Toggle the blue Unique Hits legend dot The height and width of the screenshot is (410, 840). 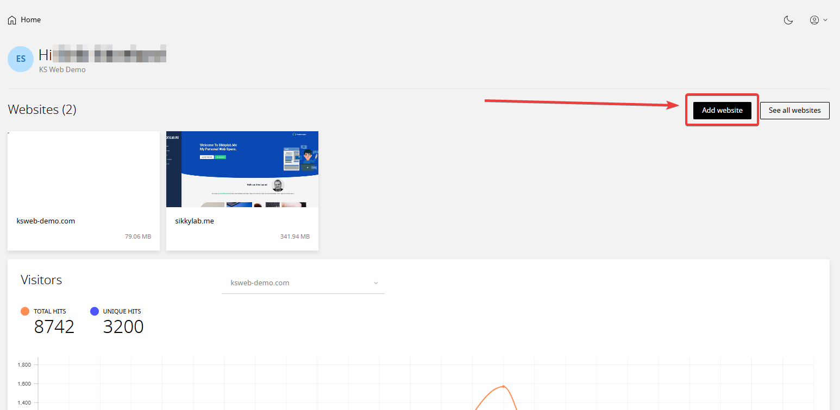coord(94,311)
